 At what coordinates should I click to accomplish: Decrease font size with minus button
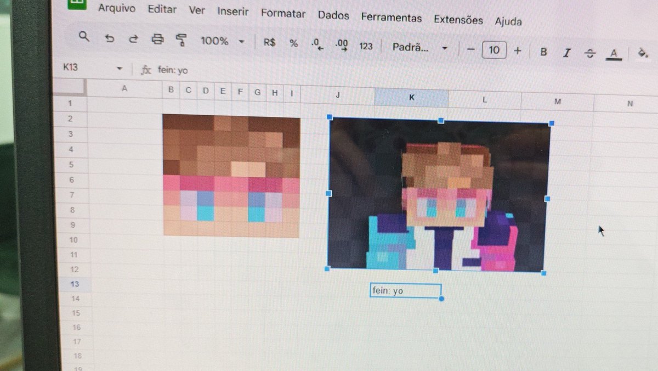(470, 49)
